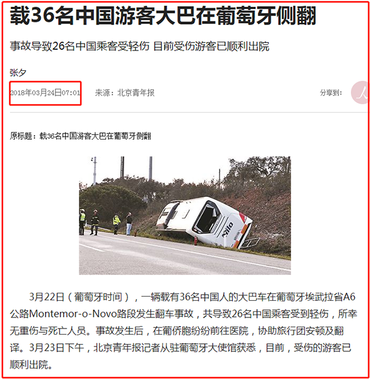Click the rescue workers standing on the road
Screen dimensions: 370x379
tap(106, 222)
